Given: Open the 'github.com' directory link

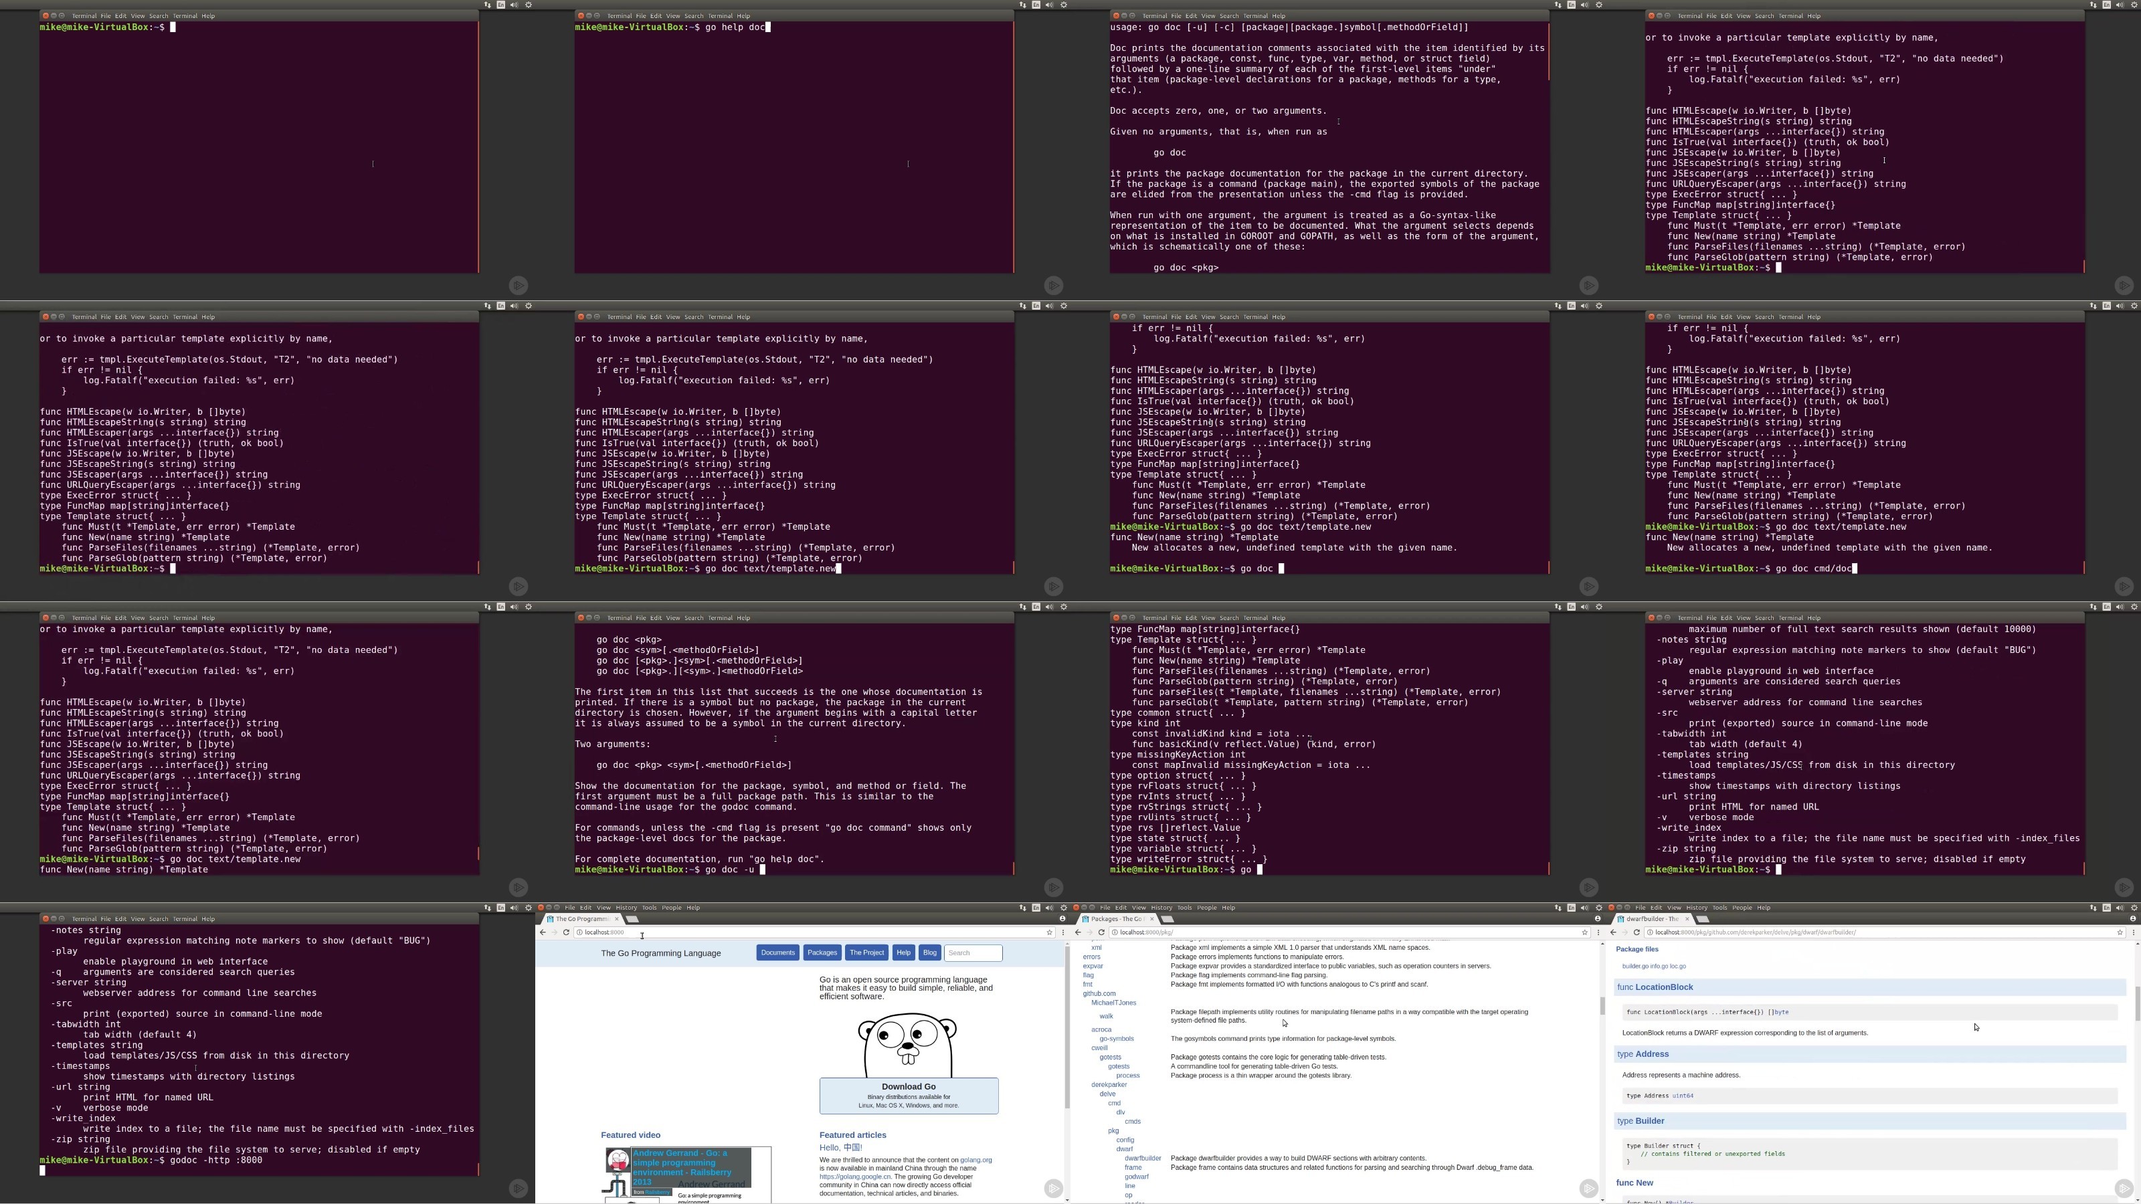Looking at the screenshot, I should coord(1099,994).
